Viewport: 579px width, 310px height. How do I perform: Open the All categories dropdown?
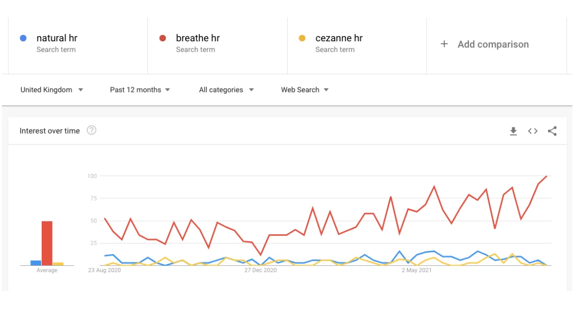(x=226, y=90)
